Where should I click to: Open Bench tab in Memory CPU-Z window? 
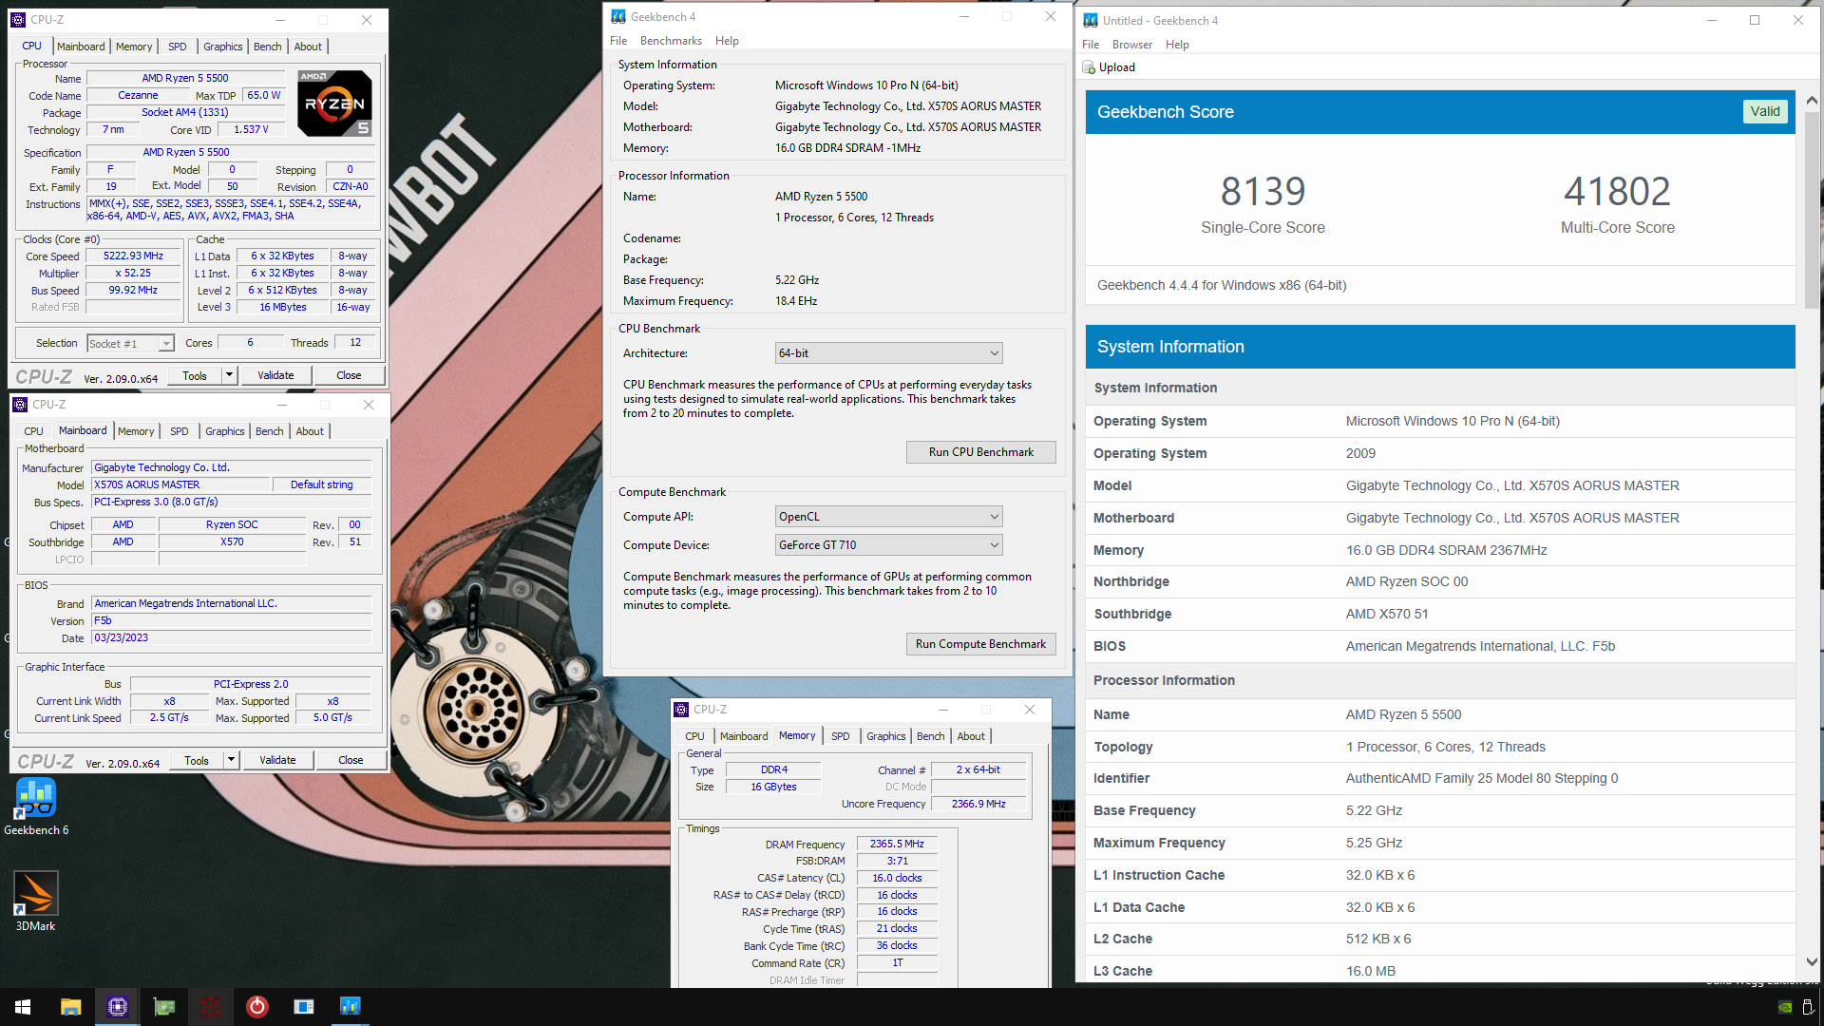click(930, 736)
